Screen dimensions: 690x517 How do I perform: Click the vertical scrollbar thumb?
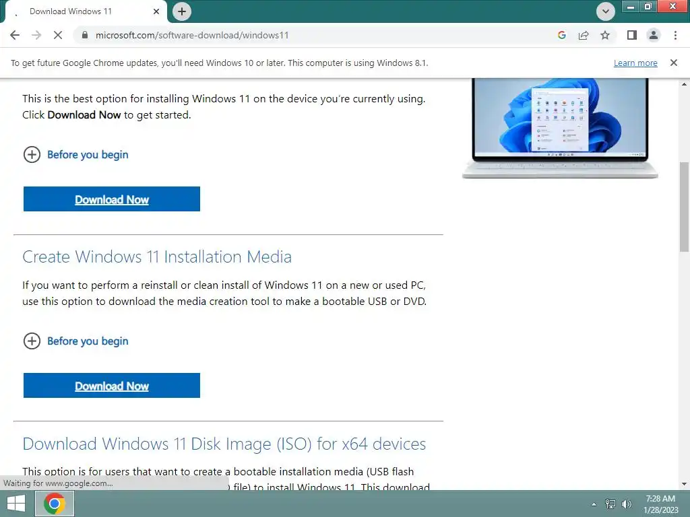tap(684, 207)
